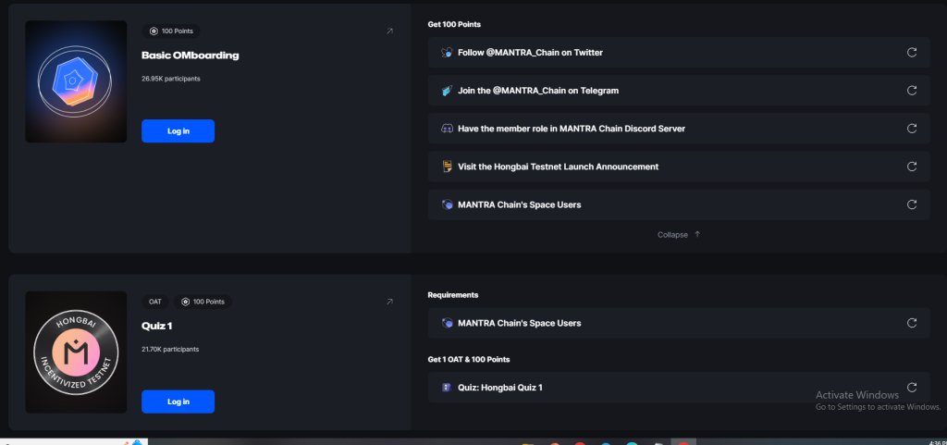Open Visit the Hongbai Testnet Launch Announcement task
This screenshot has width=947, height=445.
click(679, 167)
